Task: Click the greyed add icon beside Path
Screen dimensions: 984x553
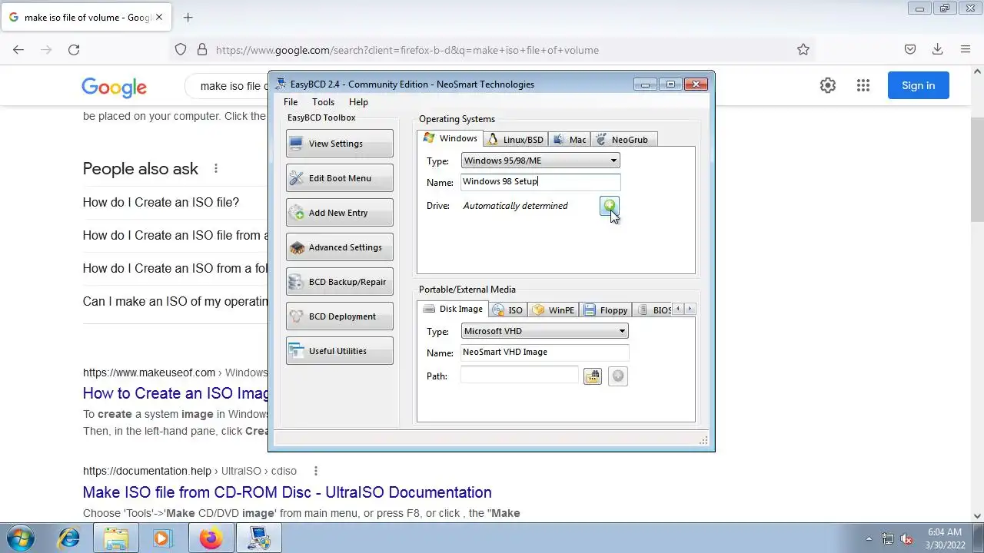Action: (618, 376)
